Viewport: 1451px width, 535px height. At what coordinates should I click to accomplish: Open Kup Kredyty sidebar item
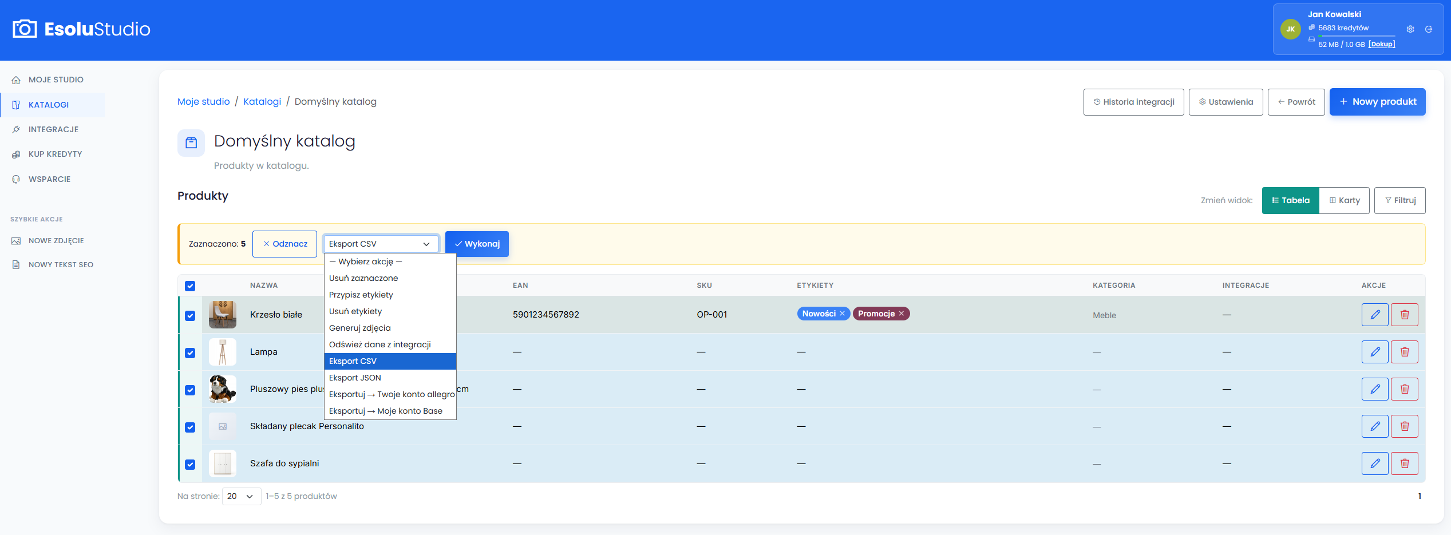point(53,154)
